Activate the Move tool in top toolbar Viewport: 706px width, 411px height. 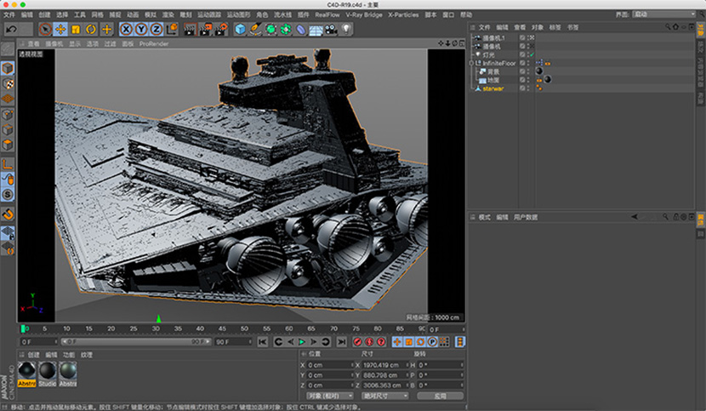point(60,29)
